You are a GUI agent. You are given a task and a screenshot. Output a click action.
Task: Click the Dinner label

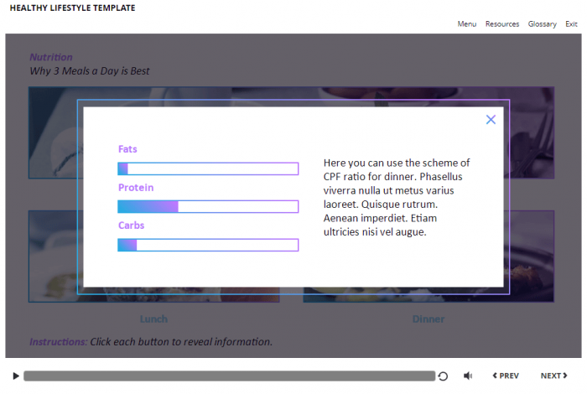coord(428,319)
